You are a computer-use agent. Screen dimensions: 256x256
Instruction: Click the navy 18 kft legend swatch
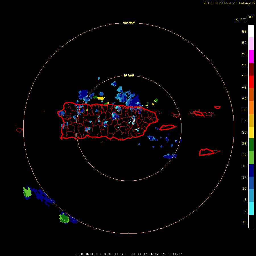(x=251, y=170)
